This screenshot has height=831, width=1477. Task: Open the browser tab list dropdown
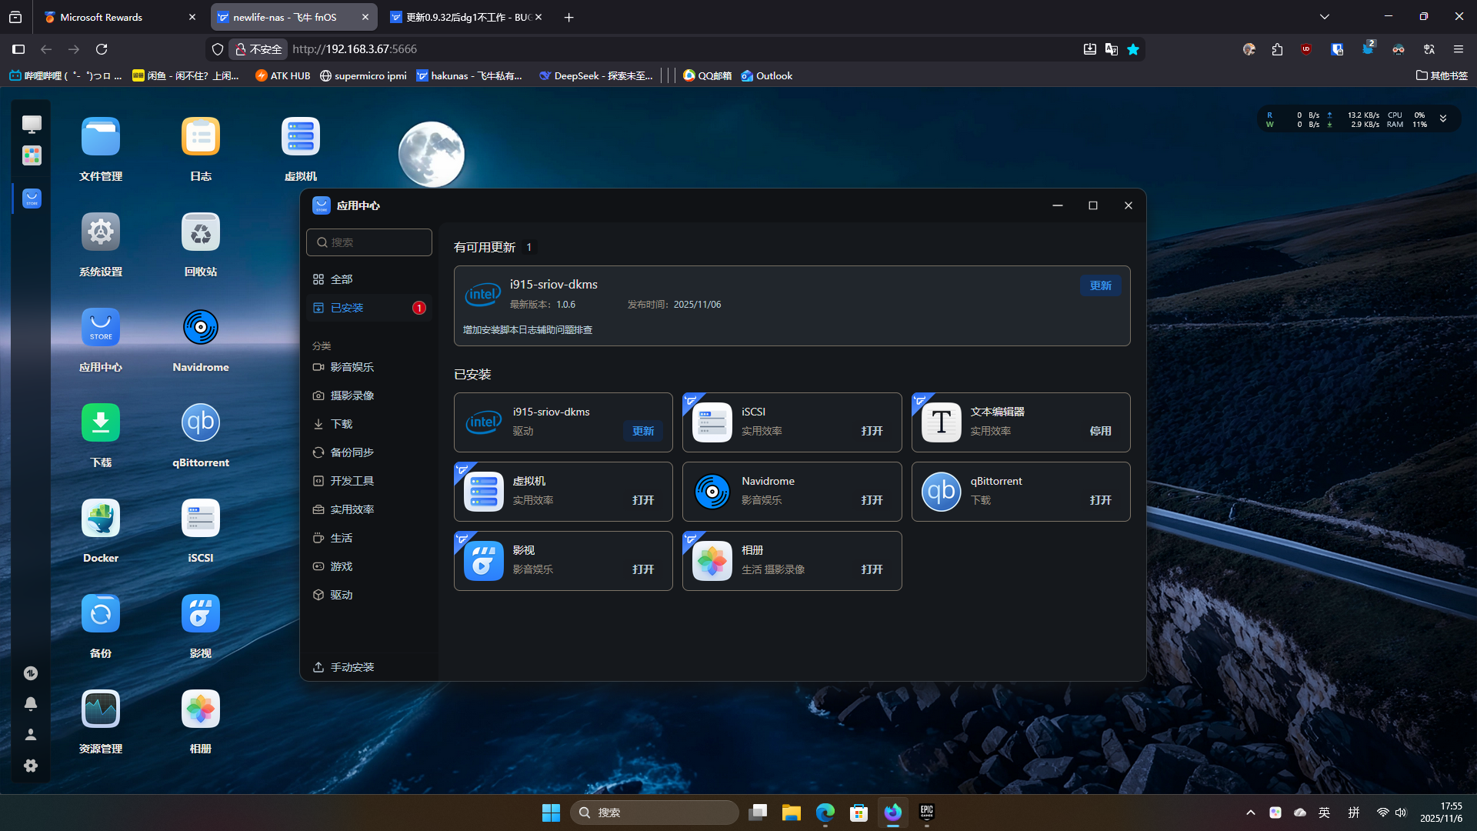(1325, 17)
